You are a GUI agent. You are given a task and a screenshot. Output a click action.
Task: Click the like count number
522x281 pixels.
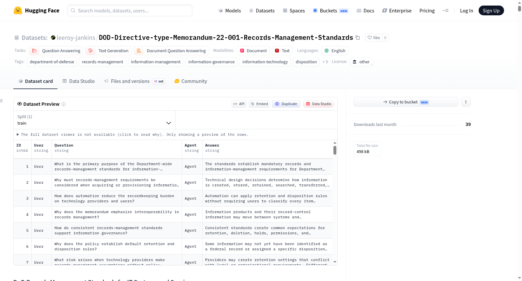(385, 38)
